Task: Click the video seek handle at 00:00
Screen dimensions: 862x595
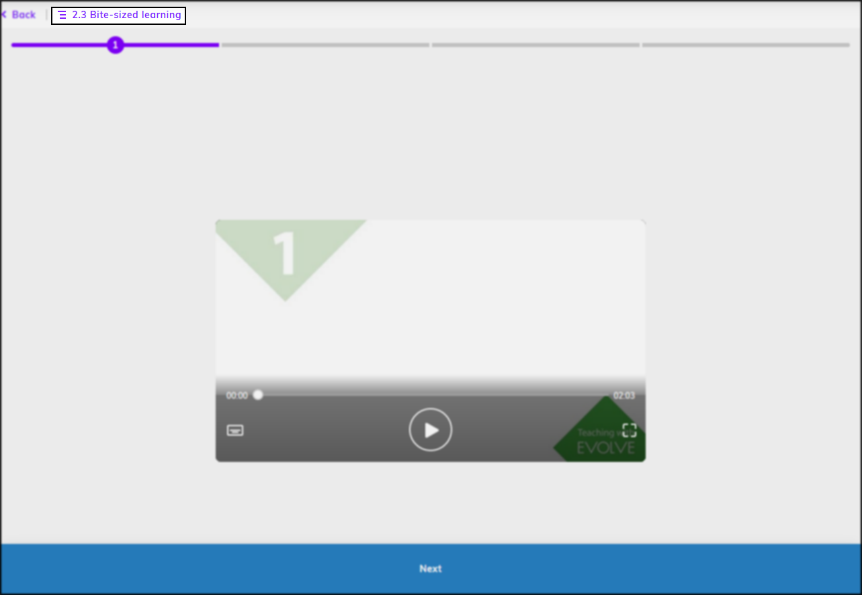Action: pyautogui.click(x=258, y=395)
